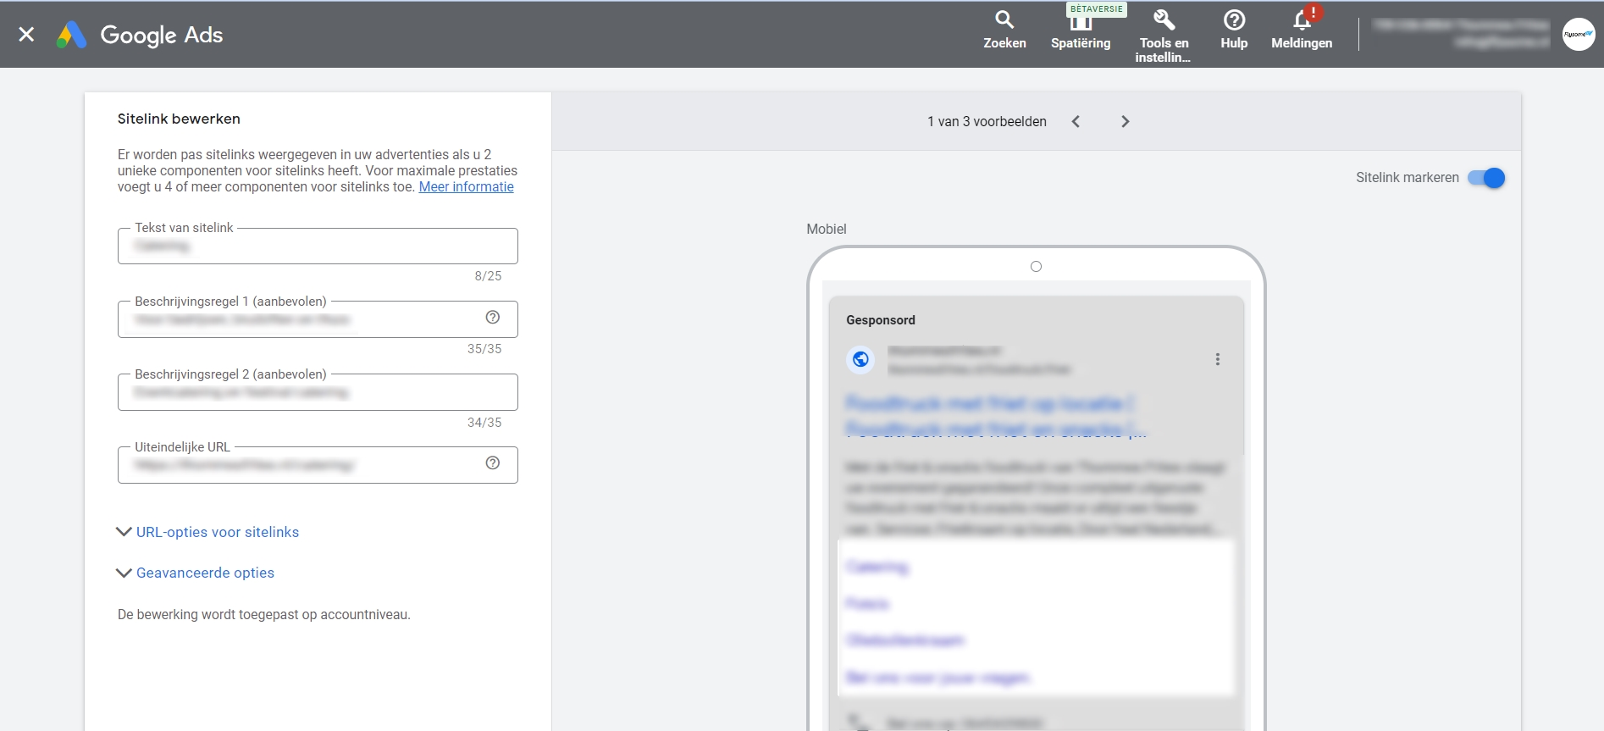Open the Spatiëring beta icon

[1081, 22]
